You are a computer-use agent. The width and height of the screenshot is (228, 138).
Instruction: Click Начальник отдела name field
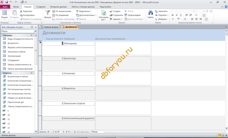[79, 104]
